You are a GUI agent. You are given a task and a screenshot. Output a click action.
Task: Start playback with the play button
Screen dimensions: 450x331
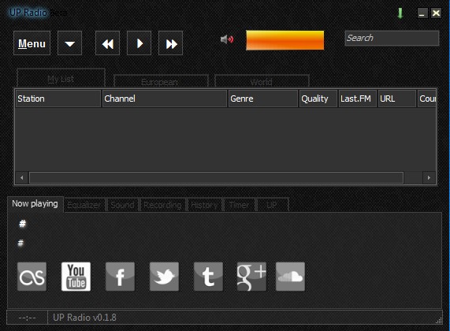[x=139, y=43]
